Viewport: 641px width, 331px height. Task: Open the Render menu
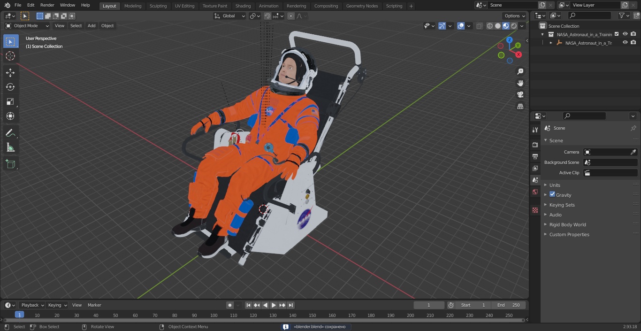(47, 5)
